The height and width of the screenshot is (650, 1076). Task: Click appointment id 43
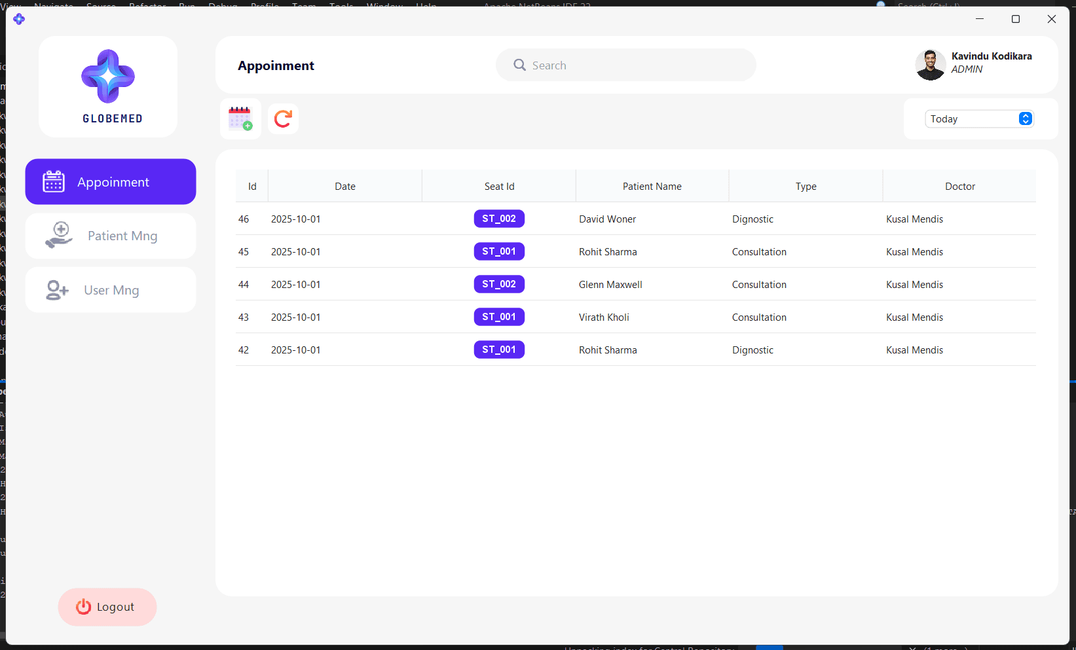coord(244,317)
